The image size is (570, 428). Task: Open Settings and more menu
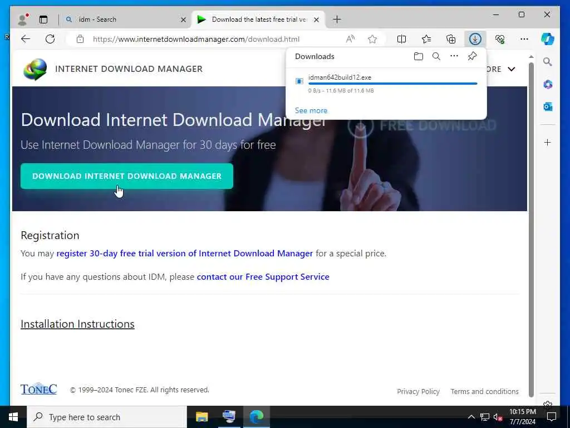(x=524, y=39)
